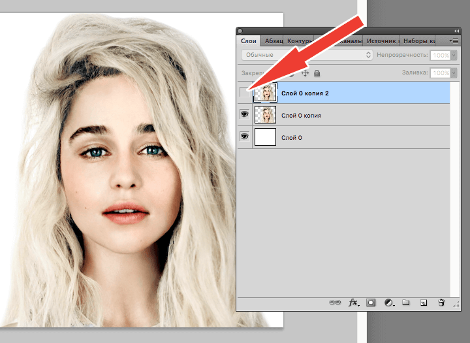This screenshot has width=470, height=343.
Task: Show the Слой 0 копия 2 layer
Action: [245, 93]
